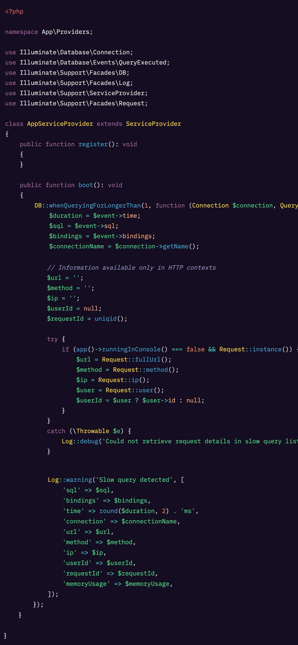Click the whenQueryingForLongerThan method call
Viewport: 298px width, 645px height.
[95, 206]
